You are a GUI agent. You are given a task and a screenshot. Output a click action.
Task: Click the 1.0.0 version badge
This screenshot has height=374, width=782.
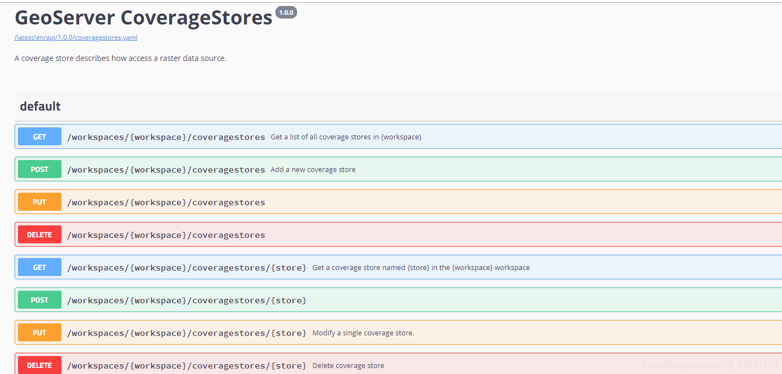pos(286,12)
